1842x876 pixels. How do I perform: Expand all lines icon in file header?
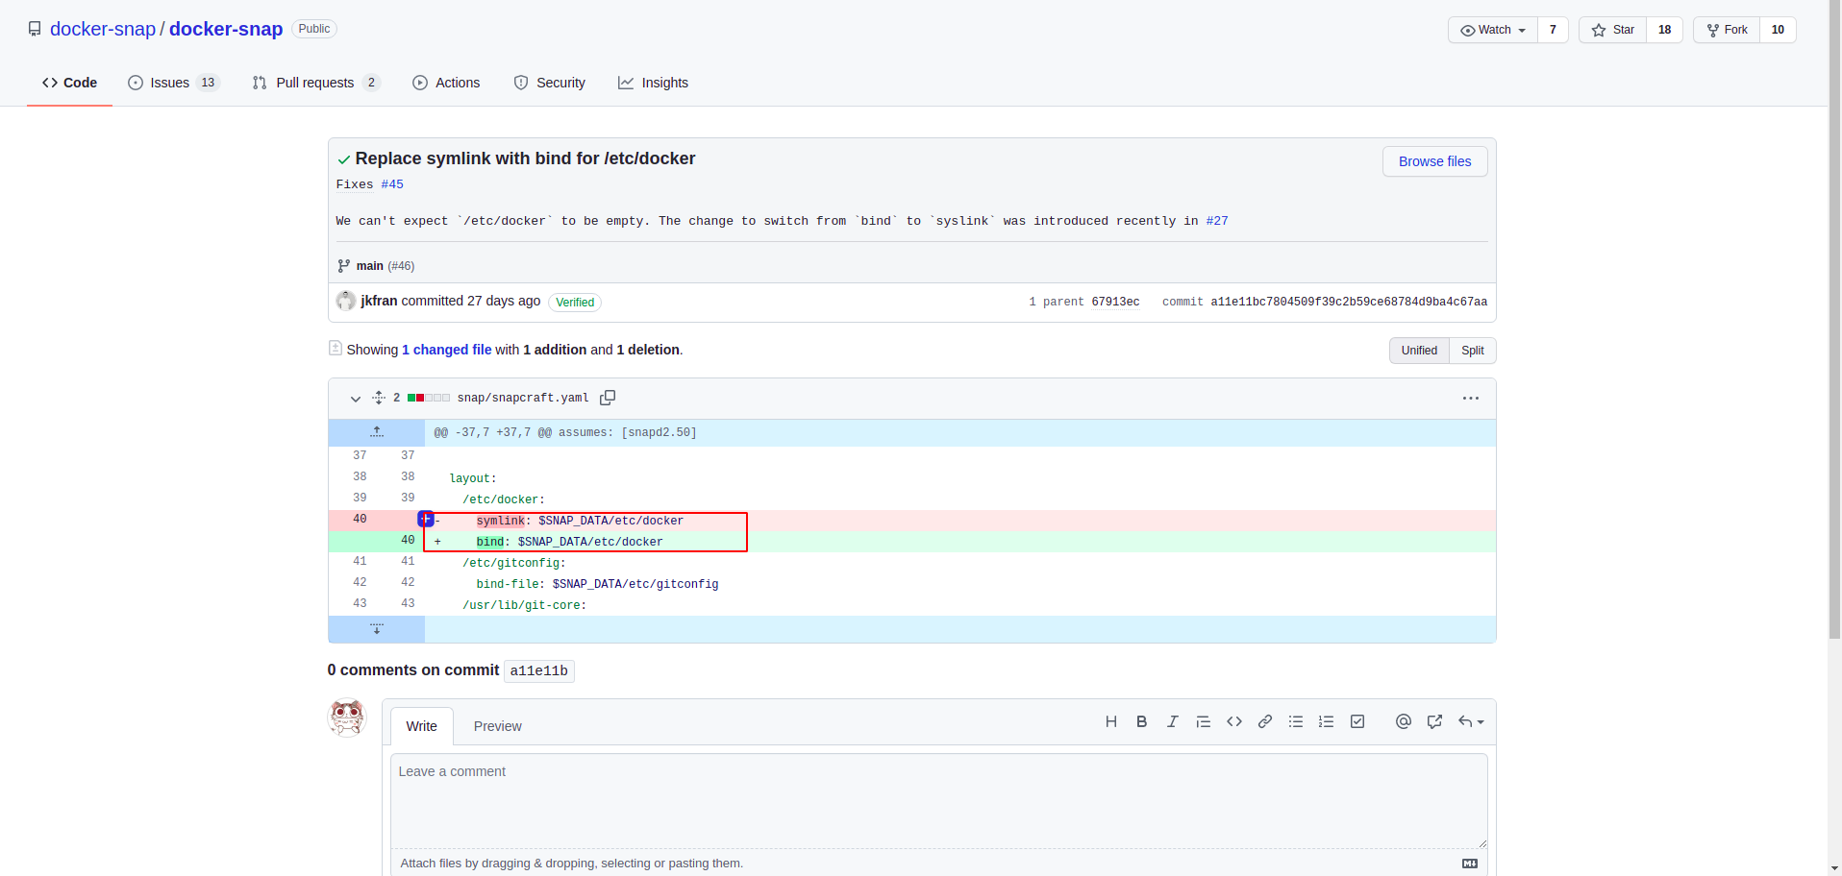click(379, 398)
